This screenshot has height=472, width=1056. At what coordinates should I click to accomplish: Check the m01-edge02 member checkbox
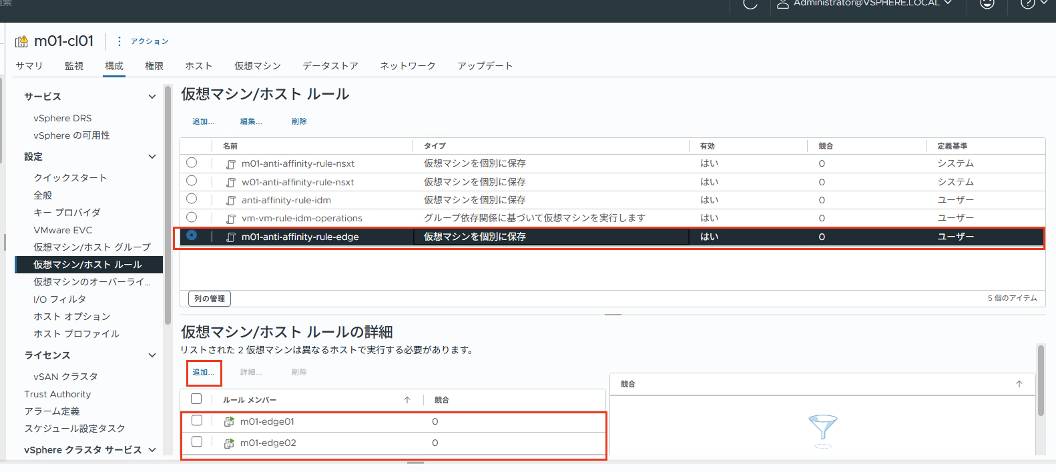197,441
